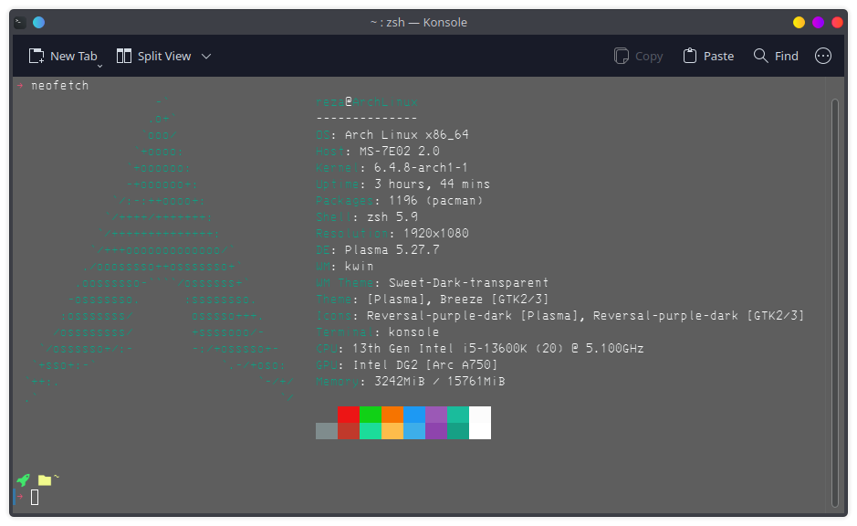857x526 pixels.
Task: Toggle Split View in Konsole
Action: coord(154,57)
